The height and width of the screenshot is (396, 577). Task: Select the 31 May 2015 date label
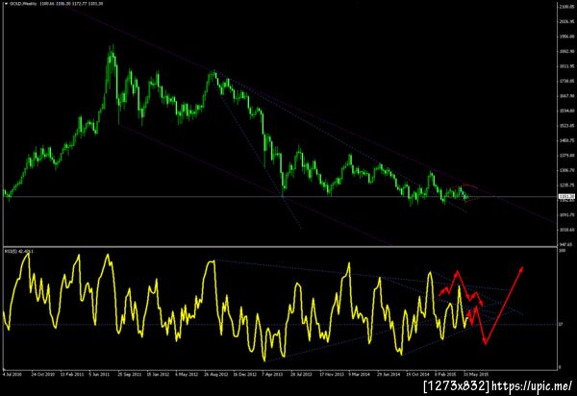point(475,374)
